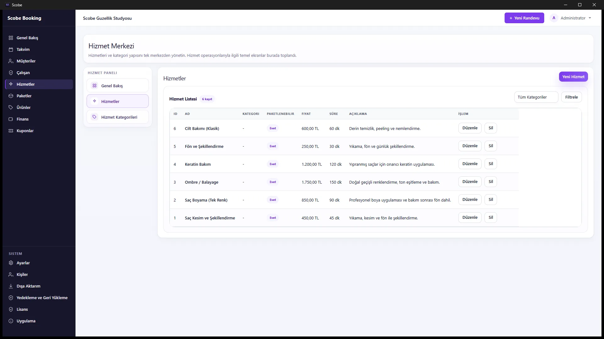The width and height of the screenshot is (604, 339).
Task: Click the Evet badge for Cilt Bakımı
Action: click(273, 128)
